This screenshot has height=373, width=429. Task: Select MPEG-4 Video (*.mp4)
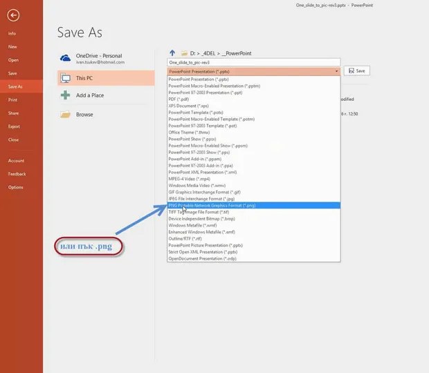click(254, 179)
